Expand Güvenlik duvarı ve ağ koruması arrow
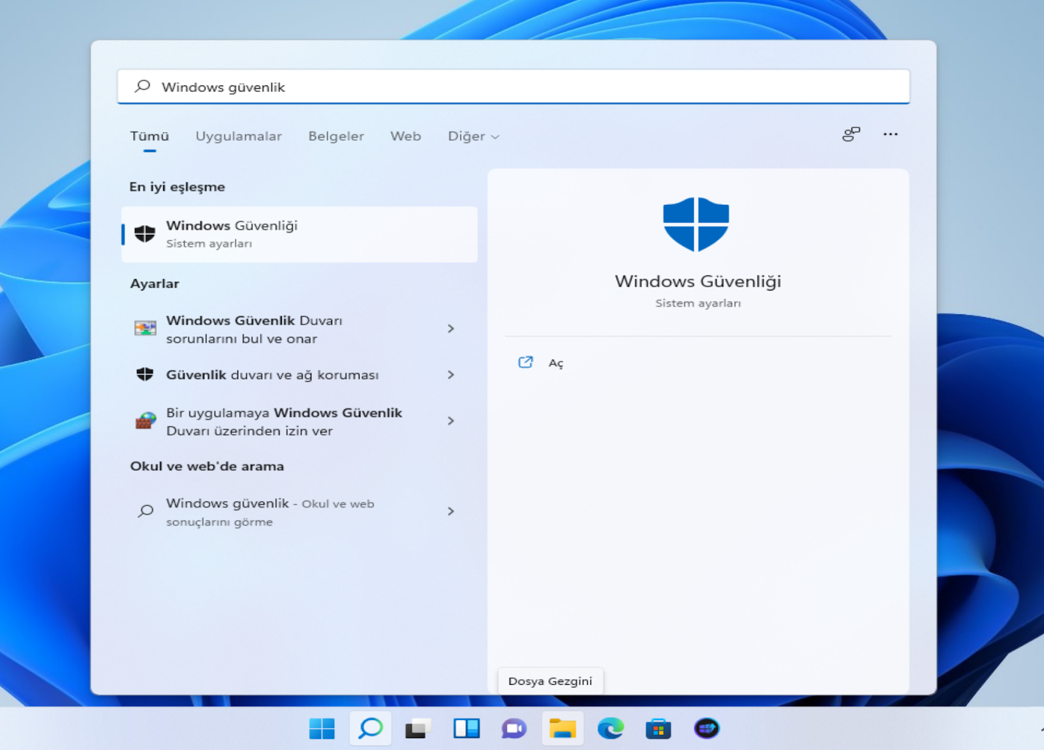1044x750 pixels. 451,375
